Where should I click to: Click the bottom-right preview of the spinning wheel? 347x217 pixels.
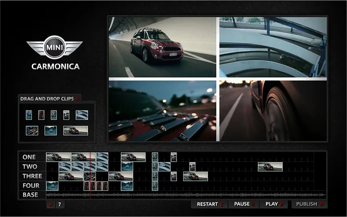(x=273, y=111)
